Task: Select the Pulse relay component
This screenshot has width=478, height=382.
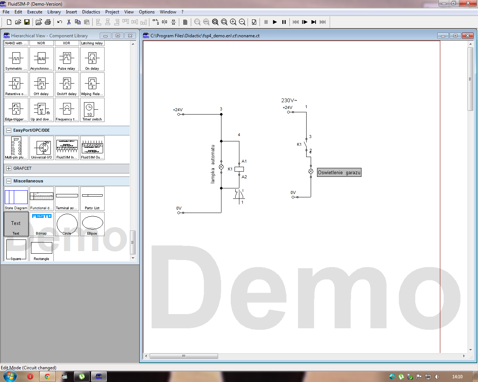Action: coord(67,59)
